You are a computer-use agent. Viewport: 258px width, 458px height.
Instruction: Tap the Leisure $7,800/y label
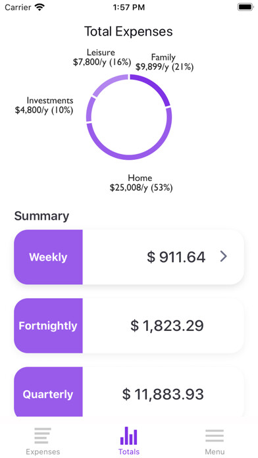click(x=102, y=57)
